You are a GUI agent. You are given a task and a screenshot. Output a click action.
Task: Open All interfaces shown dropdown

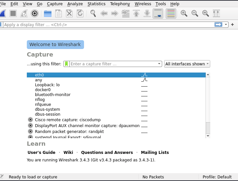pos(187,64)
